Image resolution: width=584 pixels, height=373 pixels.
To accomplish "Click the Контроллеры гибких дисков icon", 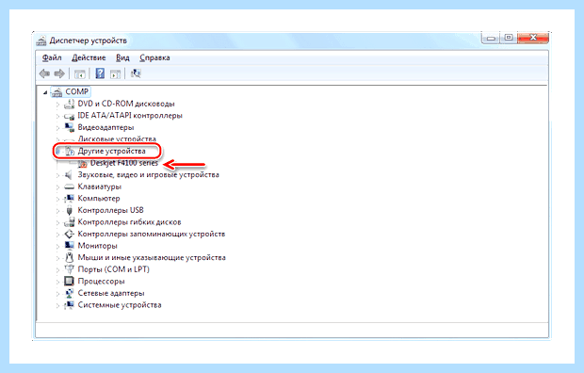I will pos(70,222).
